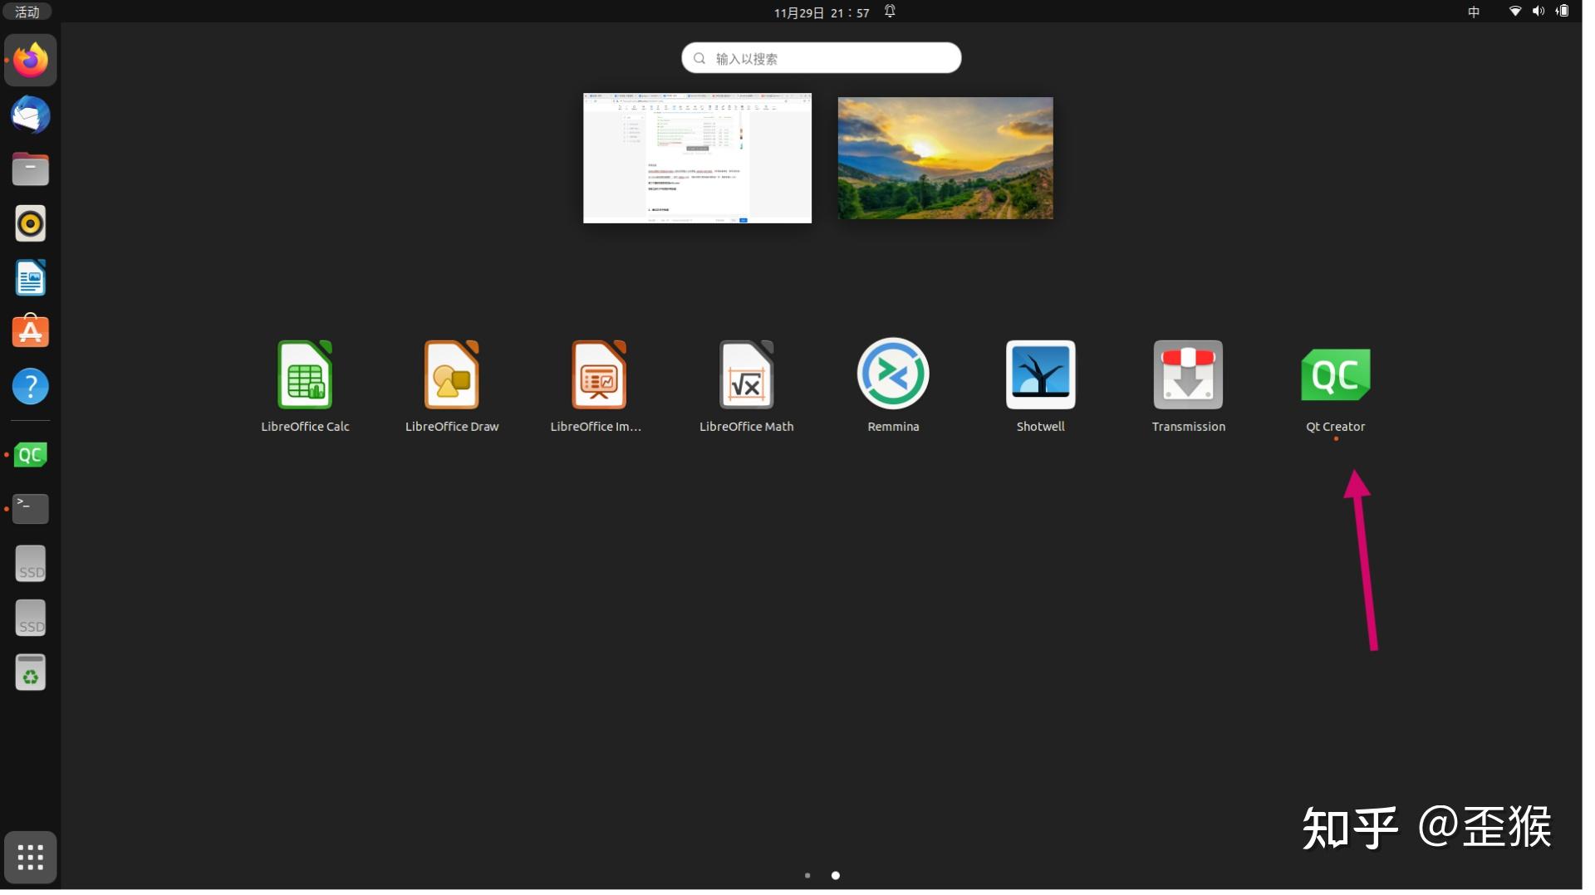This screenshot has height=895, width=1595.
Task: Open the Shotwell photo manager
Action: pos(1039,374)
